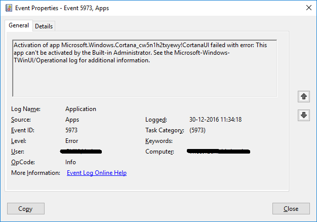Click the down arrow for next event

coord(303,116)
